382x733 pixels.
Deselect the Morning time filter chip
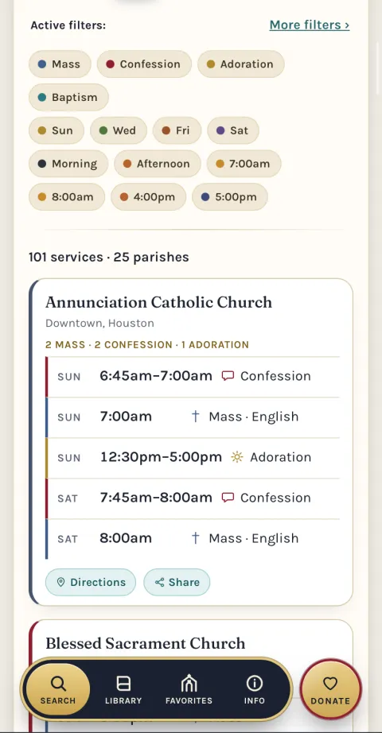pyautogui.click(x=68, y=164)
